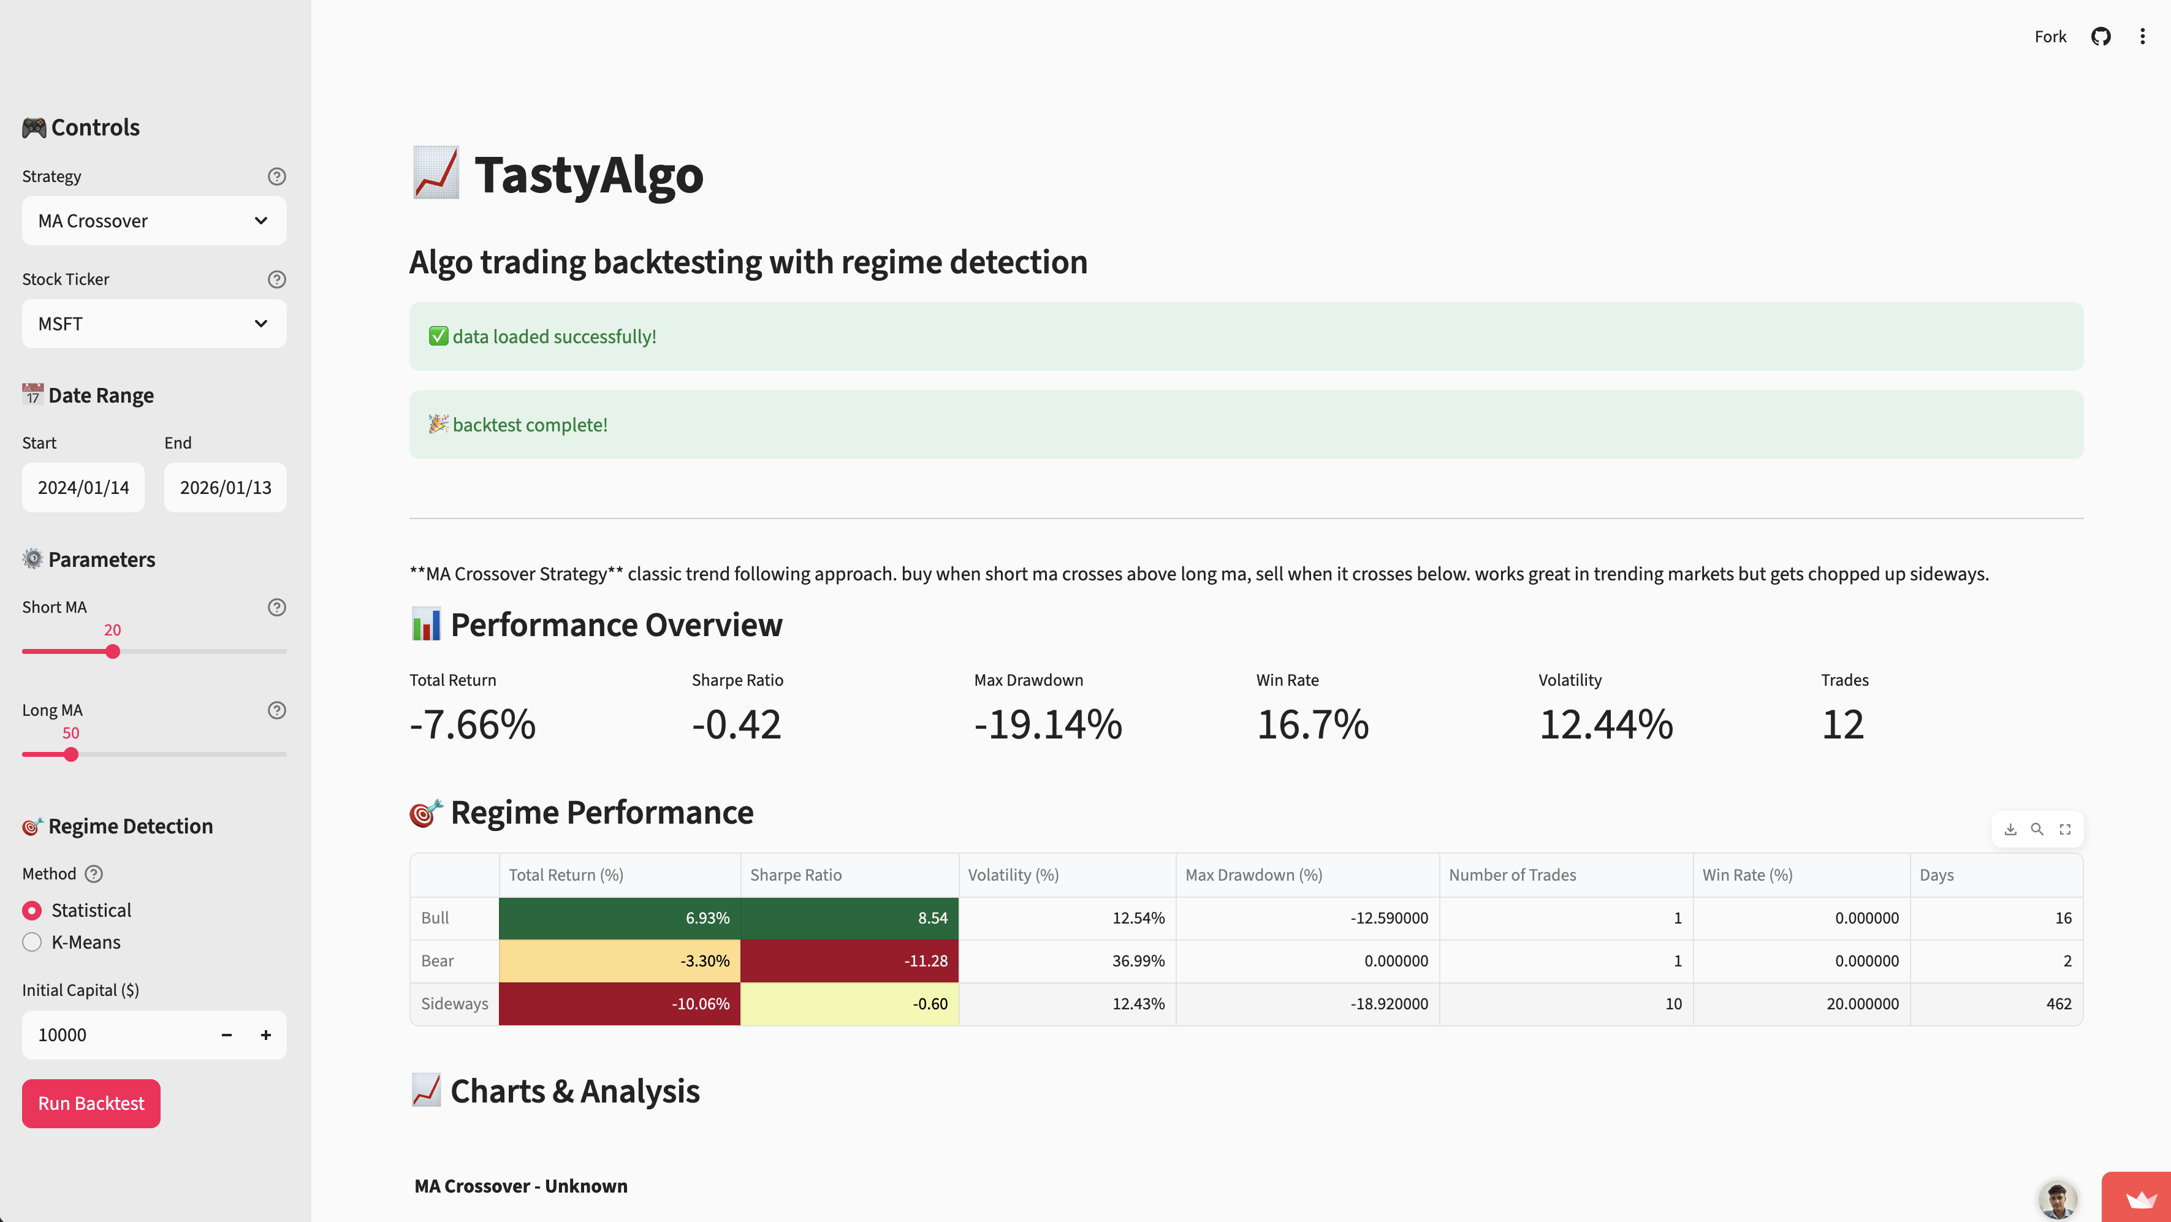Open the GitHub repository icon
The width and height of the screenshot is (2171, 1222).
click(x=2100, y=36)
